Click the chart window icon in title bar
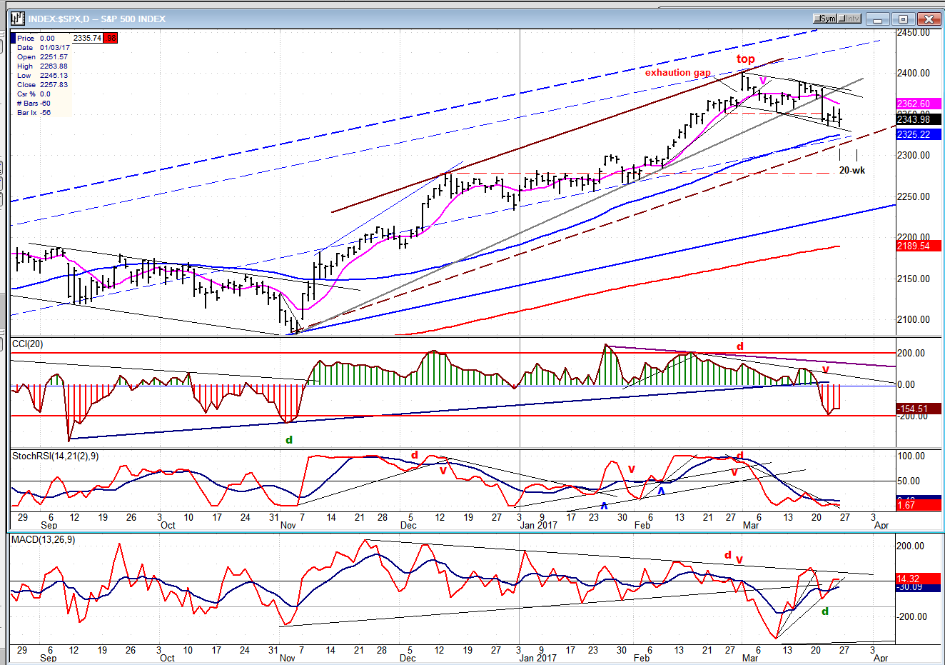This screenshot has width=945, height=665. coord(18,19)
